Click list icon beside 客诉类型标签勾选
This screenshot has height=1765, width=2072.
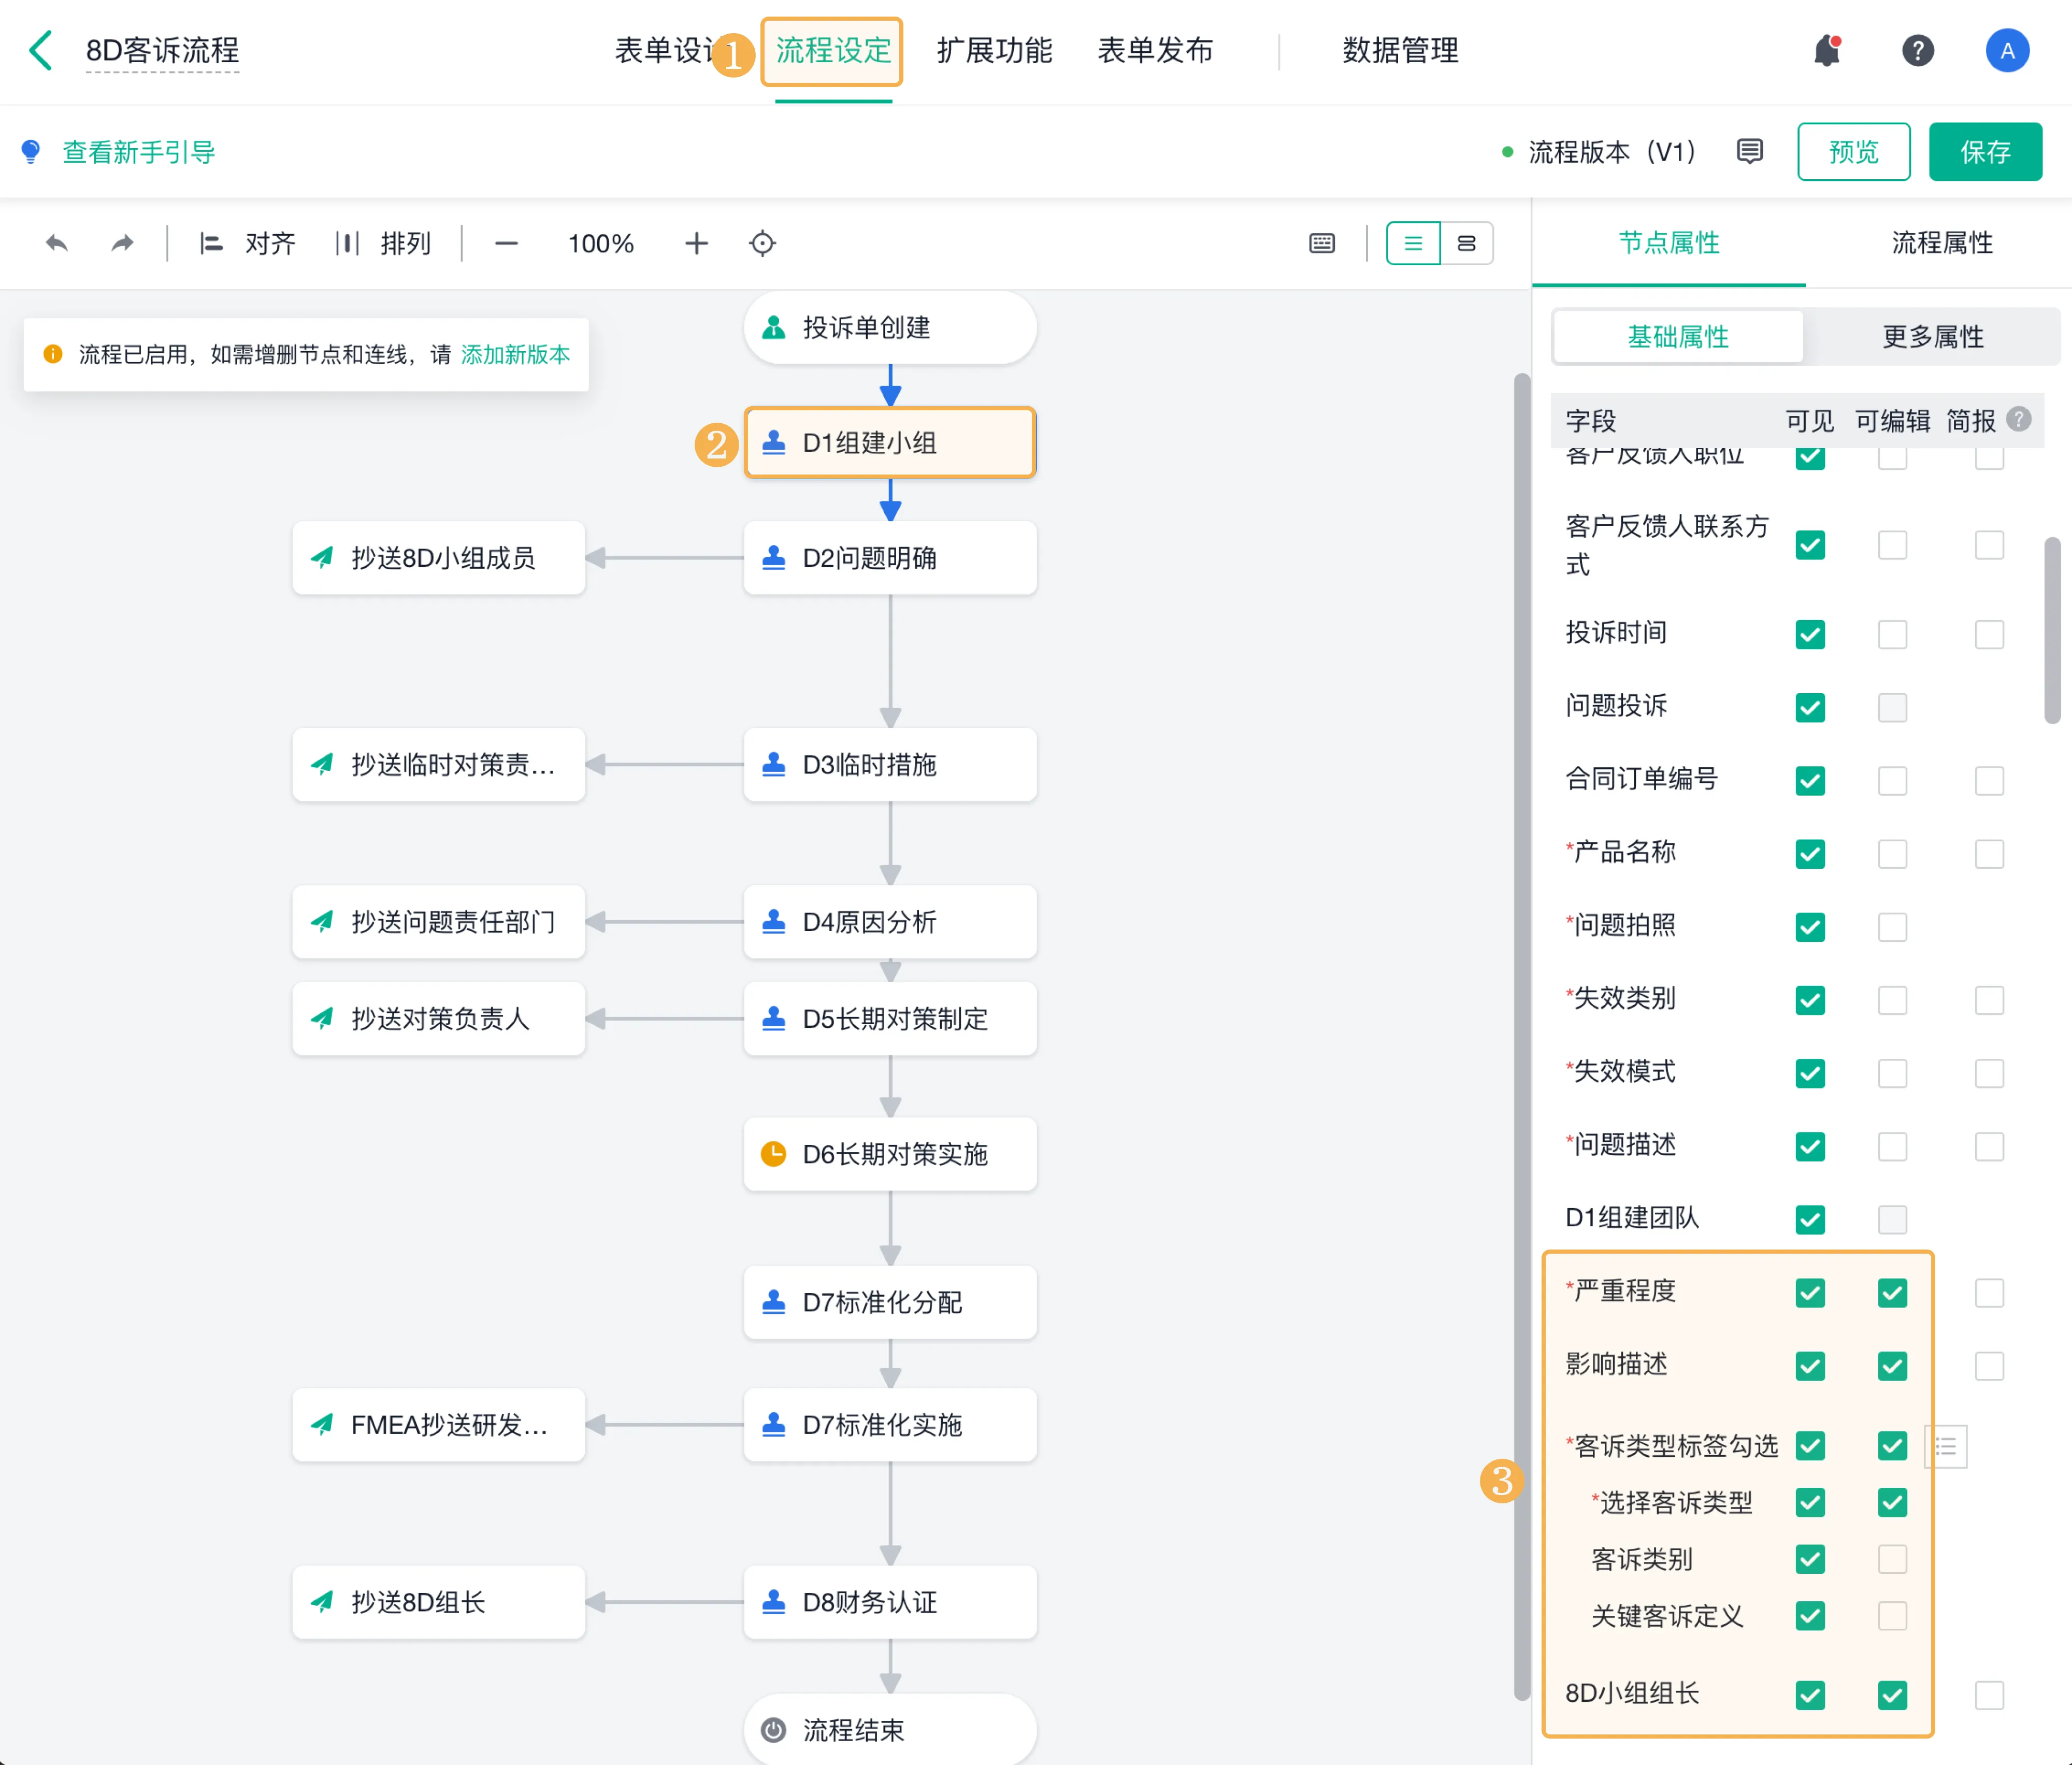point(1945,1445)
